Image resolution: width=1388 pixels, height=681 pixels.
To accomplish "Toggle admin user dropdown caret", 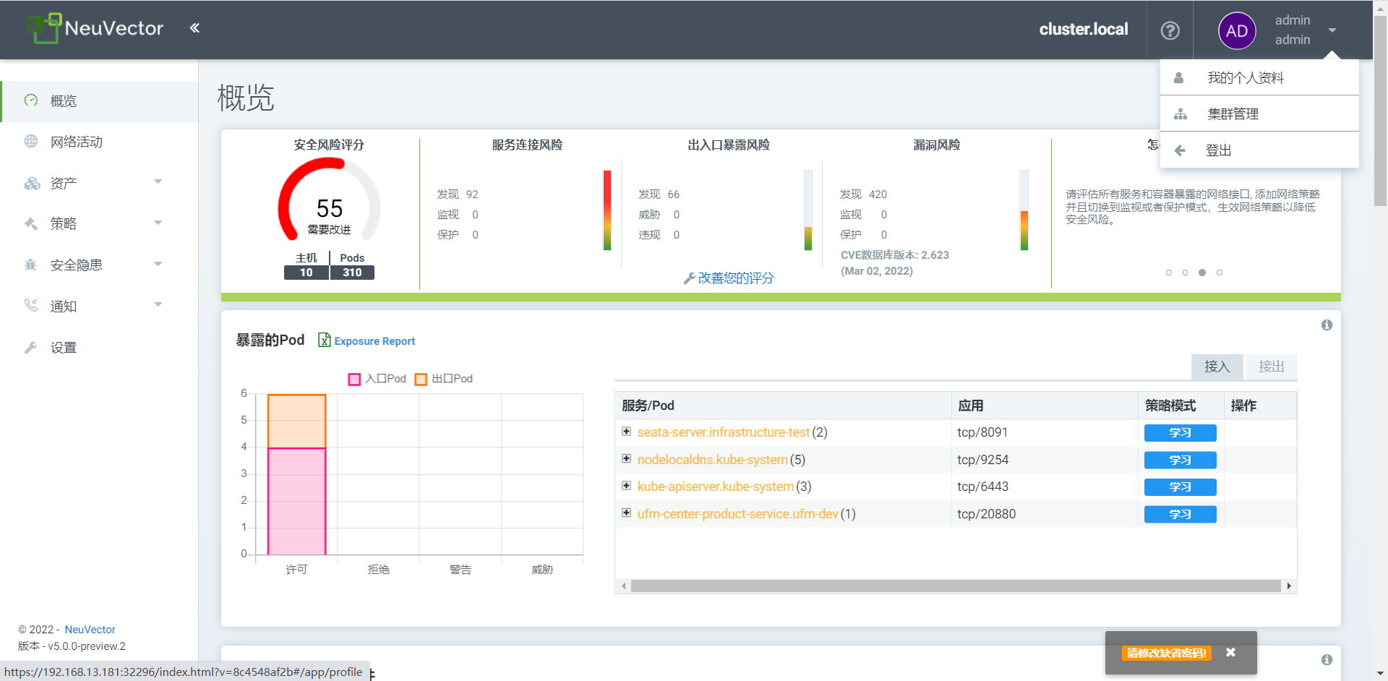I will click(1332, 30).
